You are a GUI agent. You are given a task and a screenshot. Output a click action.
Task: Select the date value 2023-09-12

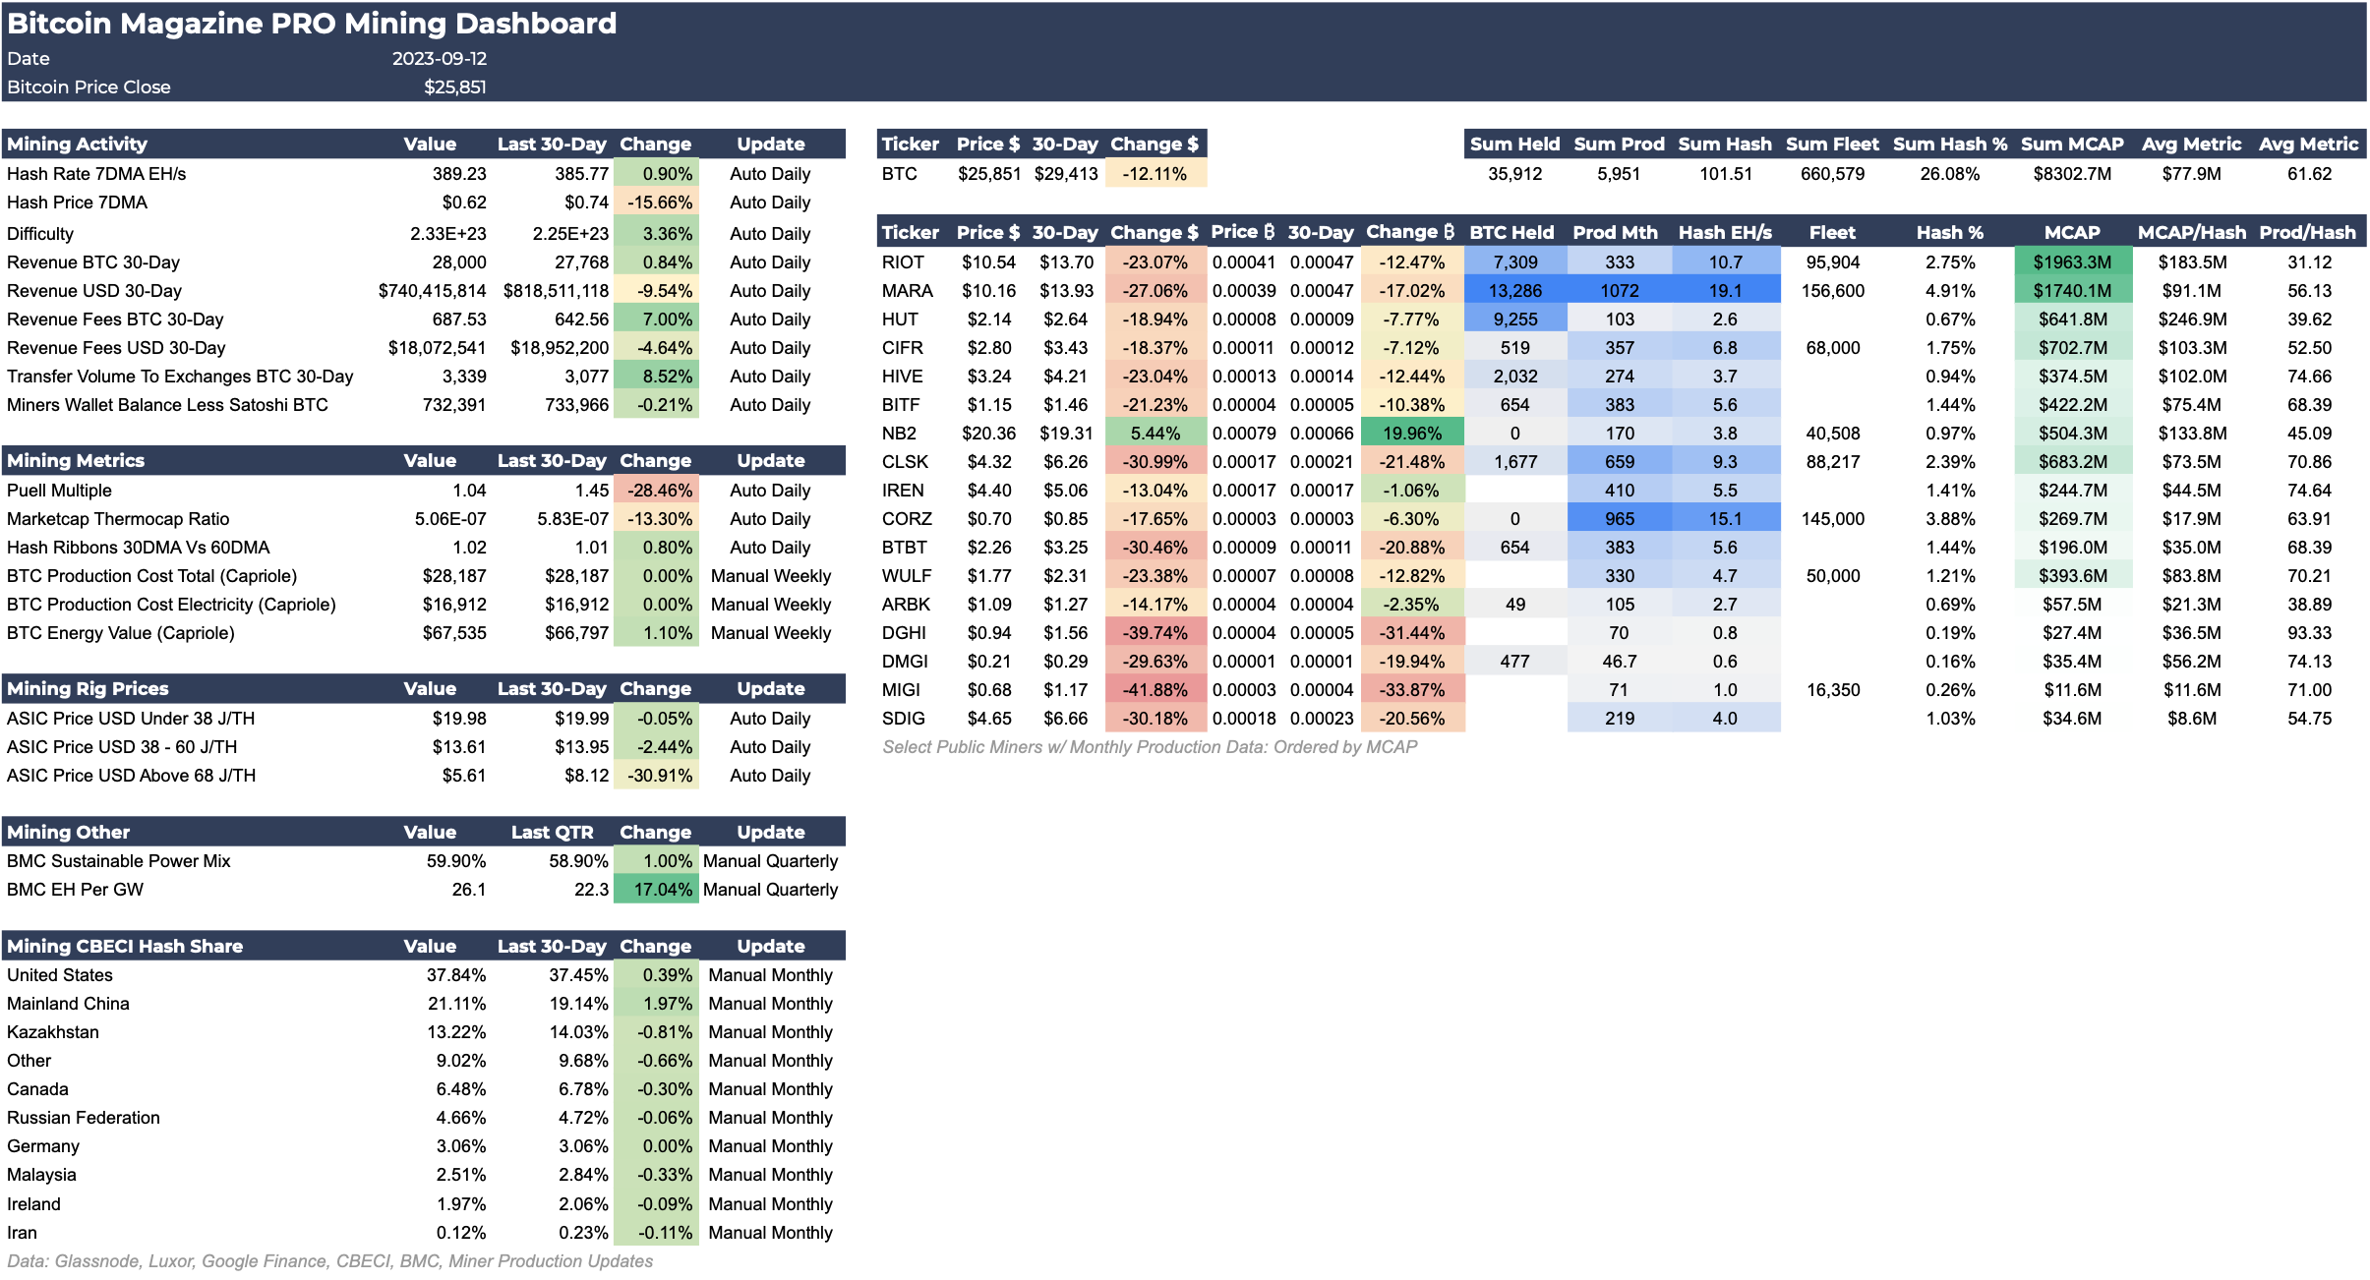point(440,59)
